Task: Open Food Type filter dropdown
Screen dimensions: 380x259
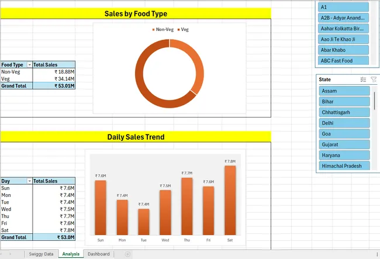Action: (x=29, y=65)
